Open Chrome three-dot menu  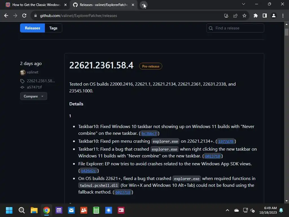[283, 16]
